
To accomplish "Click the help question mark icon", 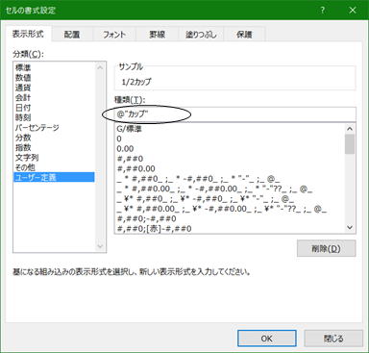I will click(323, 11).
